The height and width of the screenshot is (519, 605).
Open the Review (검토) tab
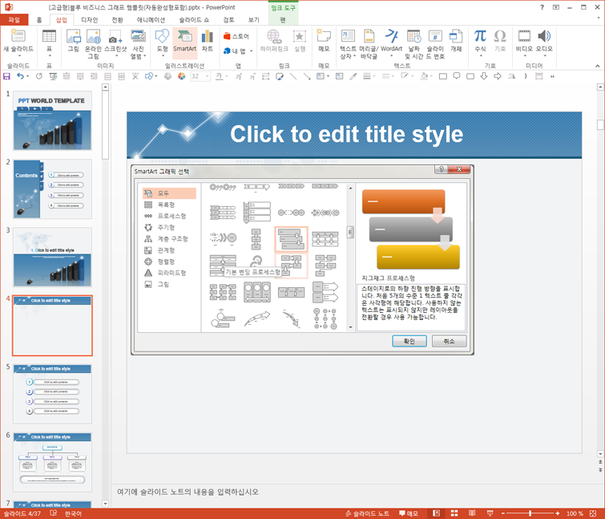[228, 20]
